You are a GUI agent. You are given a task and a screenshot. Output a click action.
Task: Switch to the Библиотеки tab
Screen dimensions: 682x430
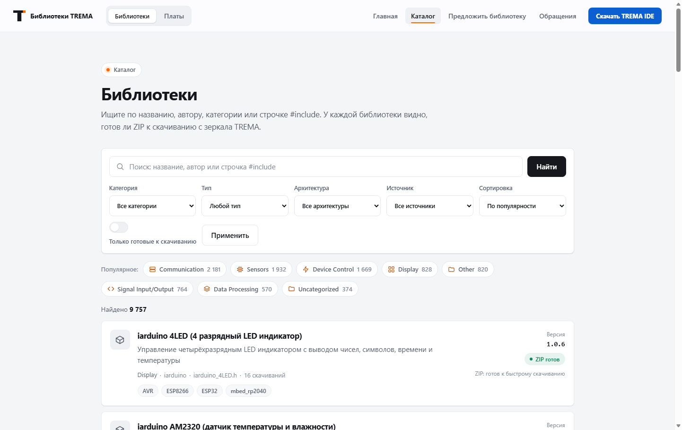(x=132, y=16)
